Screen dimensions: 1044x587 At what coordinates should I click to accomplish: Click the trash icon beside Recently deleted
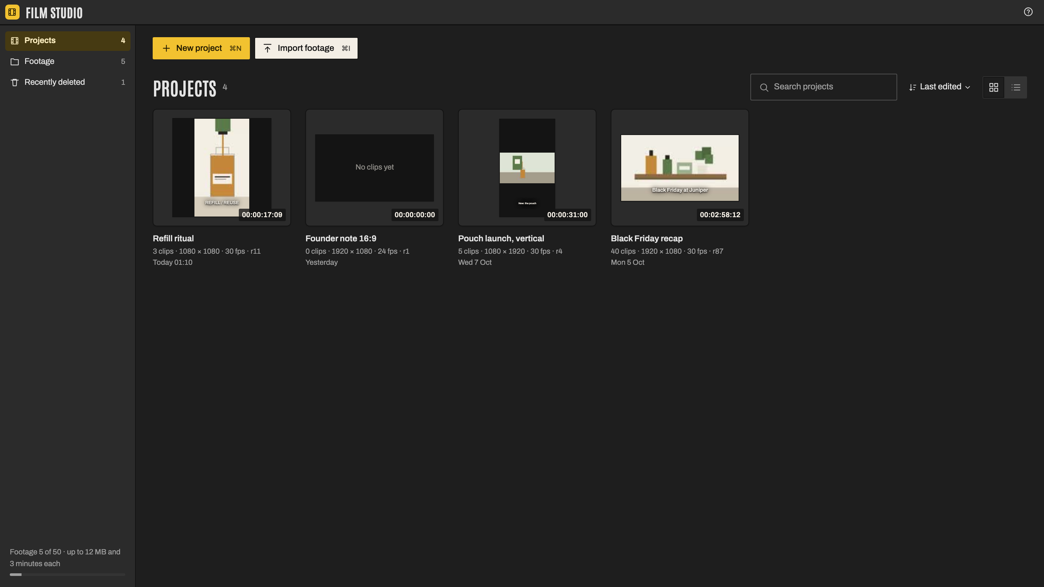pos(15,82)
